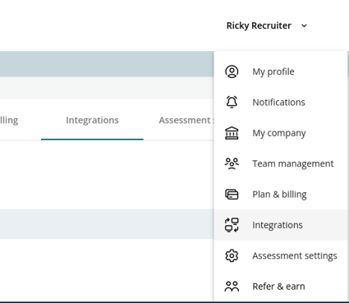Click the Assessment settings gear icon
This screenshot has height=303, width=349.
(x=232, y=255)
